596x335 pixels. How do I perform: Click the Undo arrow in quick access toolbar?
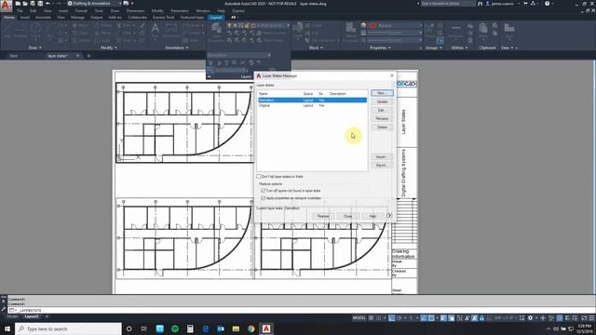47,4
